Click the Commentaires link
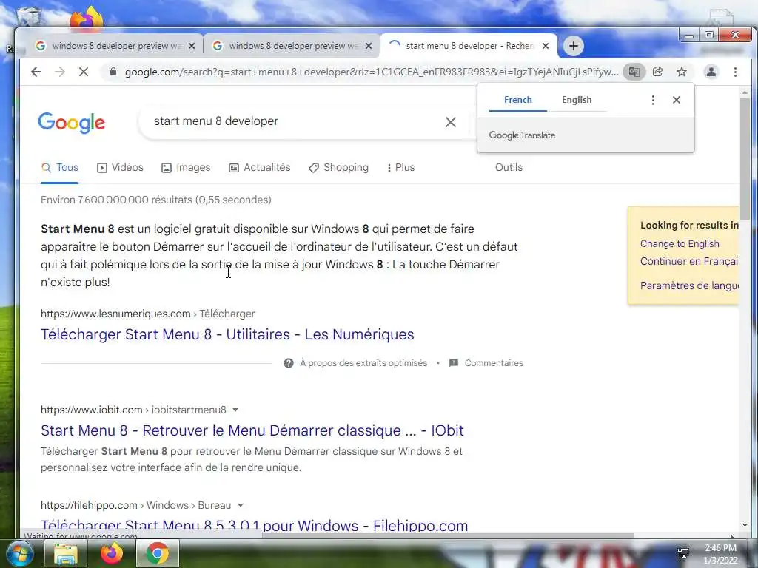758x568 pixels. coord(494,363)
